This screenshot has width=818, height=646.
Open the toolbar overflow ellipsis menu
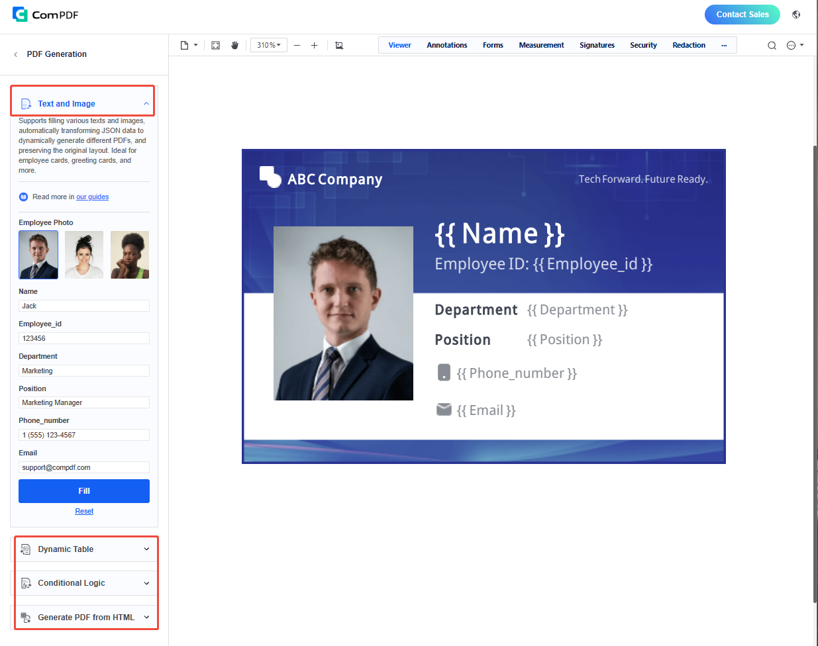[724, 45]
